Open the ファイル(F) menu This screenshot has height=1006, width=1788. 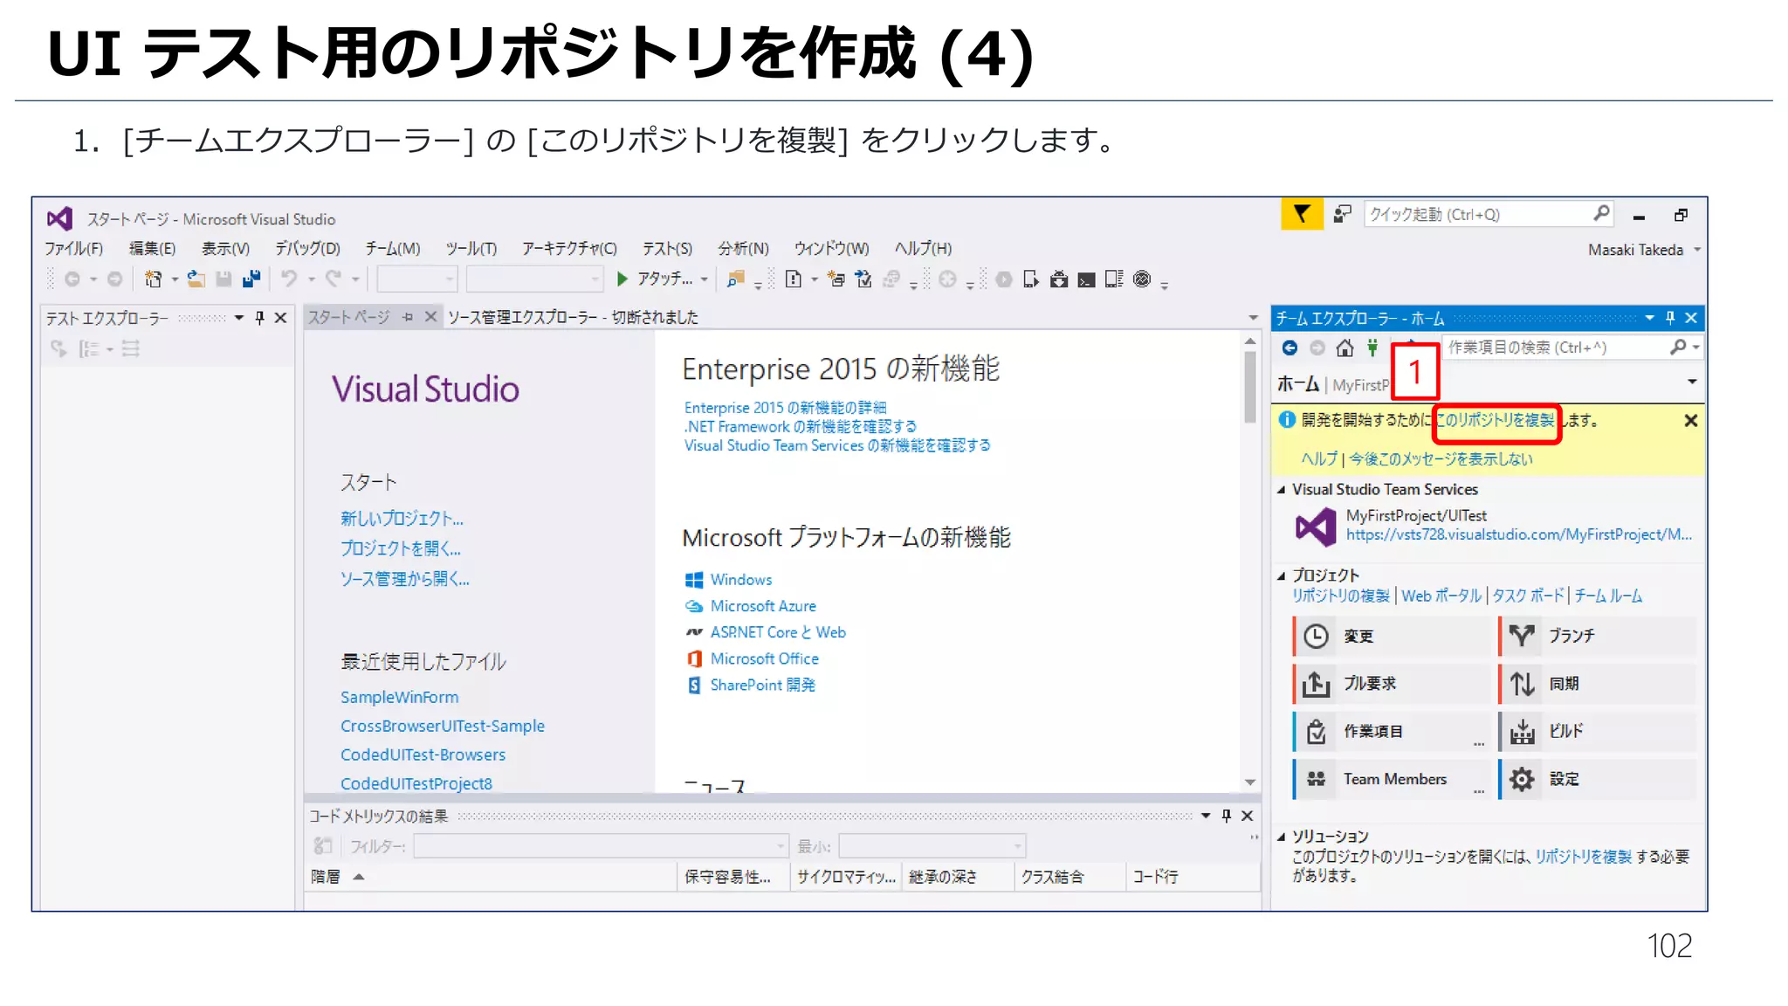click(73, 249)
